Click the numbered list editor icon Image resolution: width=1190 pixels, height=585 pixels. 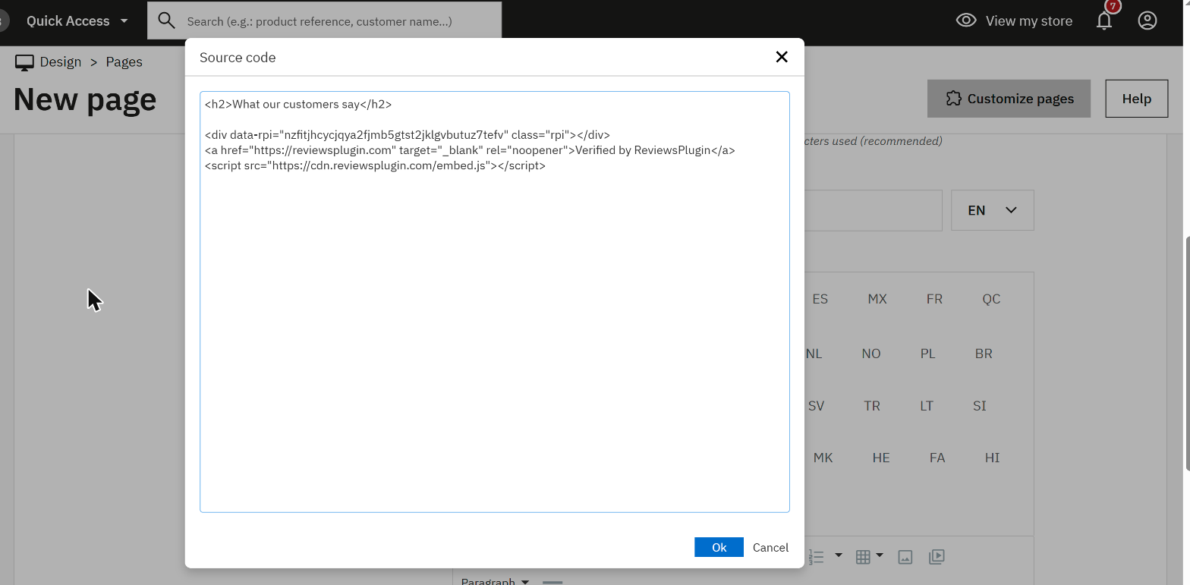pyautogui.click(x=817, y=557)
